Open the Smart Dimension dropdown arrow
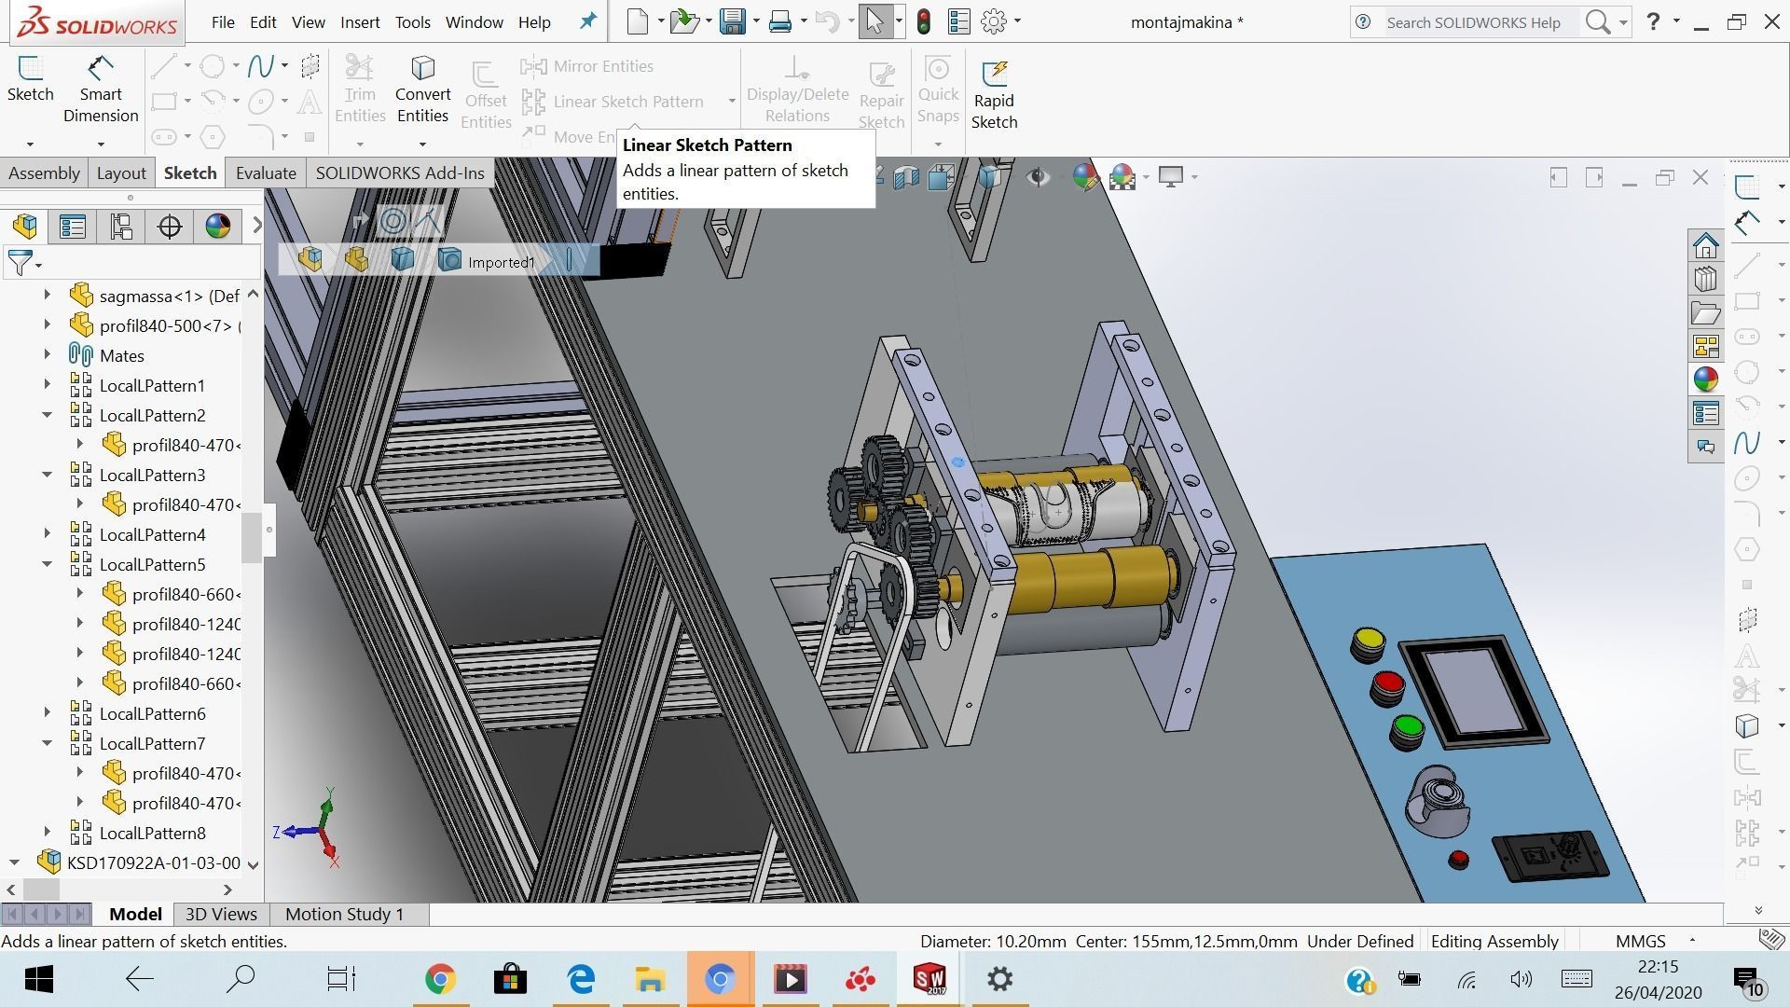The image size is (1790, 1007). point(101,145)
